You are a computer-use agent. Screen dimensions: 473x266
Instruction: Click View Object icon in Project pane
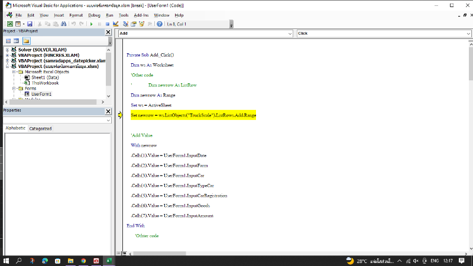coord(17,41)
